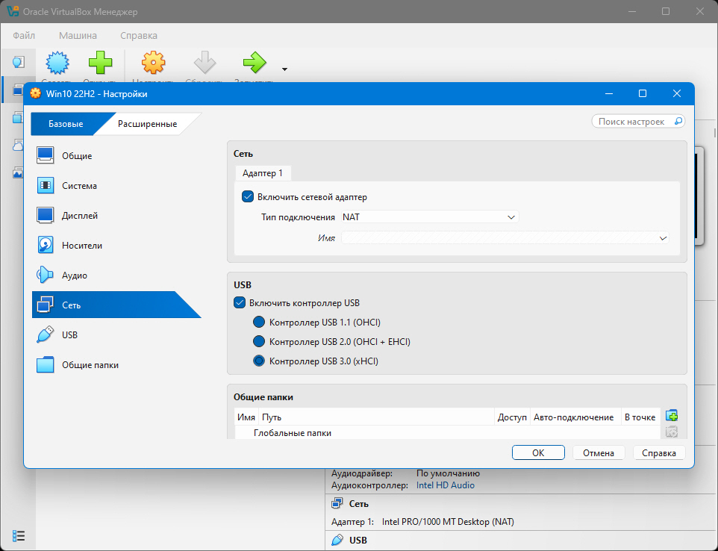Click Intel PRO/1000 MT Desktop (NAT) text
This screenshot has width=718, height=551.
pyautogui.click(x=448, y=522)
